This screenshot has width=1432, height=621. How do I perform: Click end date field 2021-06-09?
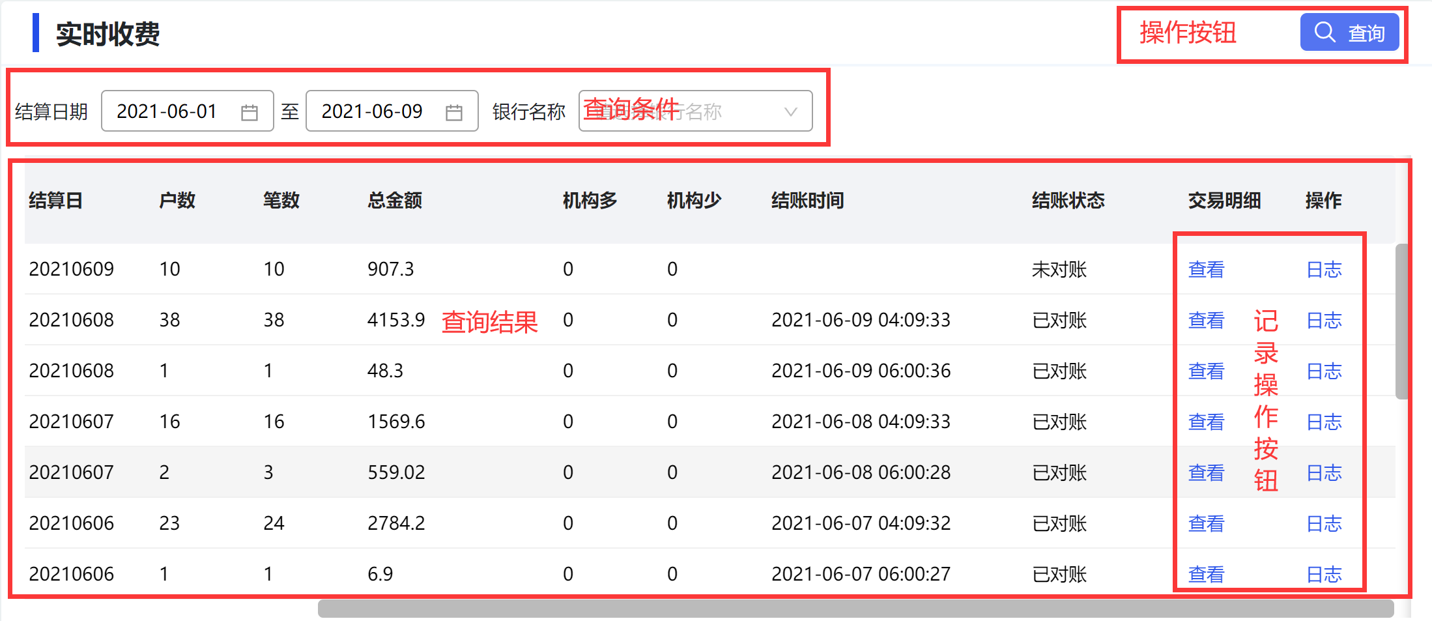392,111
